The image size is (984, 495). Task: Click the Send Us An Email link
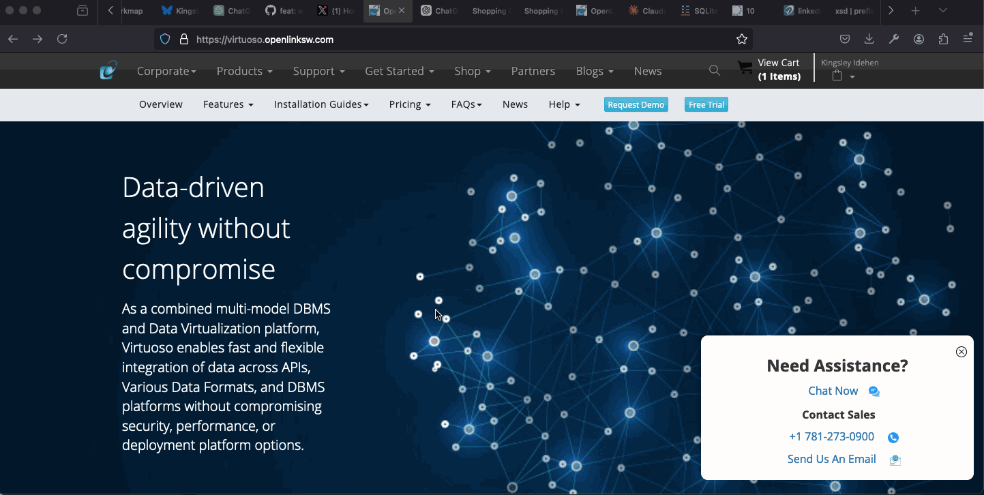pyautogui.click(x=831, y=460)
